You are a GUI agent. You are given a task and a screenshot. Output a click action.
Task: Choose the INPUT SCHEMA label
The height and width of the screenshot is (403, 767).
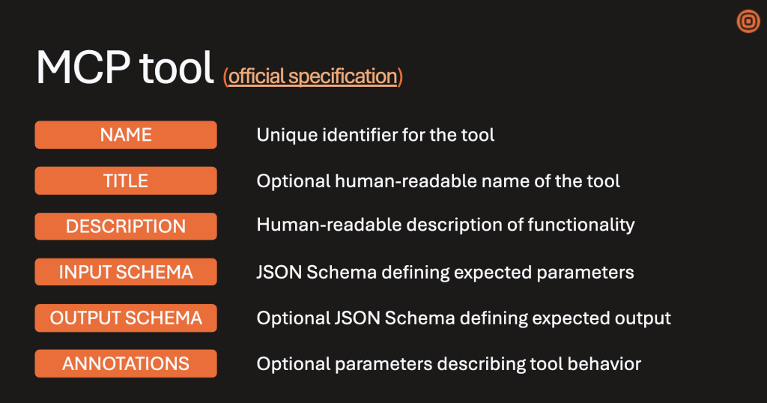(126, 272)
